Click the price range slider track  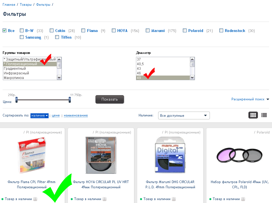click(43, 100)
